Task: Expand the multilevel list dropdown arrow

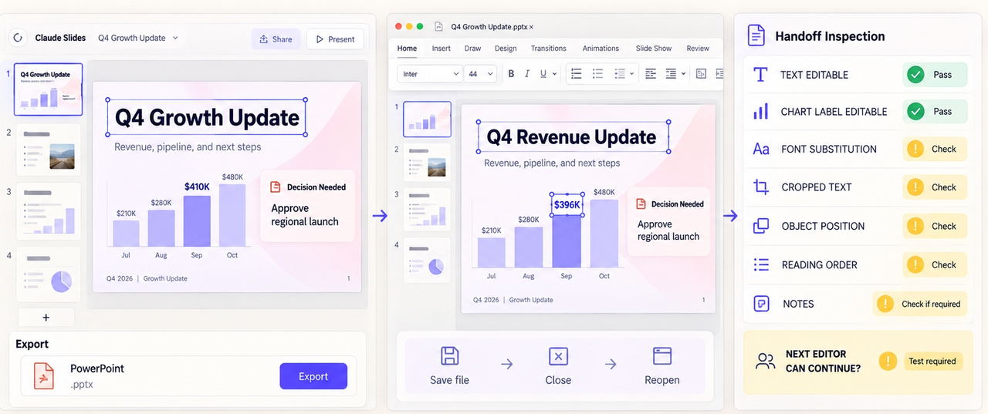Action: click(631, 74)
